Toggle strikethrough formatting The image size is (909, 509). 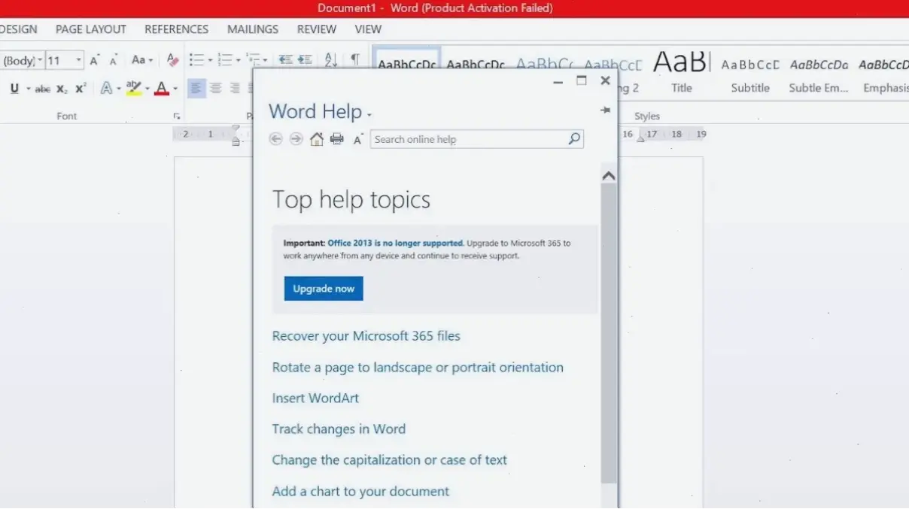click(43, 89)
